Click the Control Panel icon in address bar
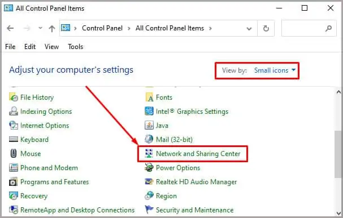Screen dimensions: 343x218 click(66, 28)
